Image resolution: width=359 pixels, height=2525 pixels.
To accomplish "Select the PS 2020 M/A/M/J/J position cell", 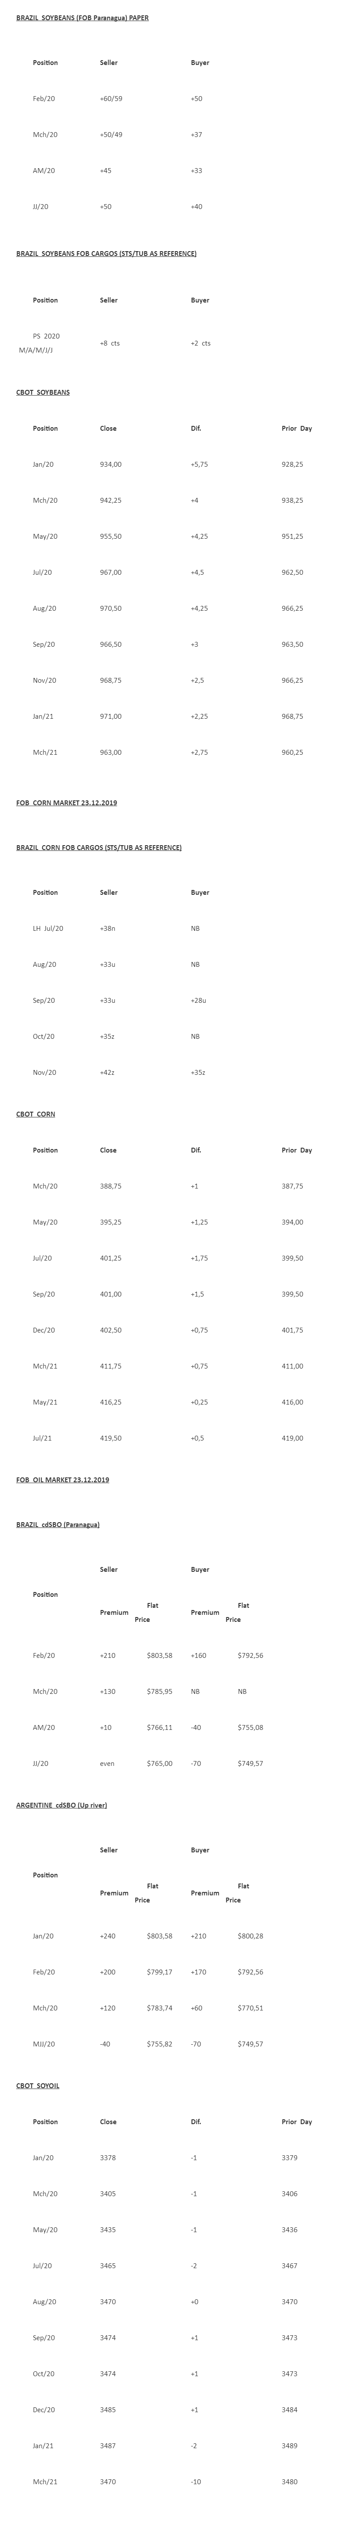I will (x=39, y=343).
